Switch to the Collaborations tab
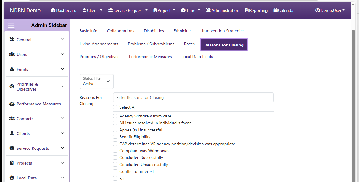 tap(121, 31)
